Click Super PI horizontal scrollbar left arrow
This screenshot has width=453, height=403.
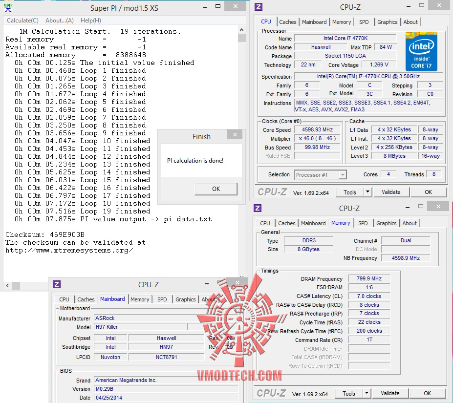[x=7, y=285]
